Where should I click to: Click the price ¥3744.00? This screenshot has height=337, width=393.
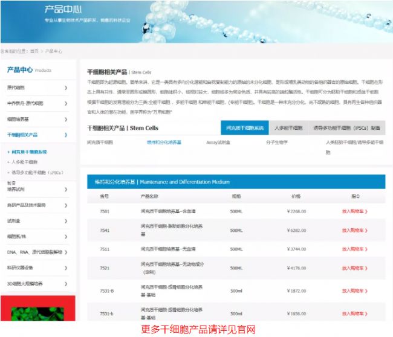[x=296, y=249]
